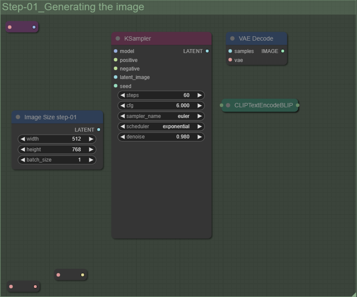Select the KSampler node title
The height and width of the screenshot is (297, 357).
tap(137, 38)
